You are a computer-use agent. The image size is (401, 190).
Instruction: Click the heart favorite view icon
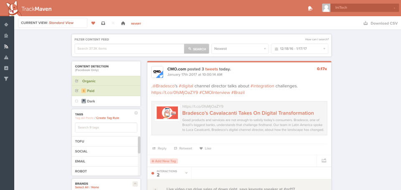pos(93,23)
